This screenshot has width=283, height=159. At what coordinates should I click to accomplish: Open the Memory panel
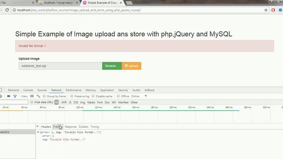click(91, 90)
